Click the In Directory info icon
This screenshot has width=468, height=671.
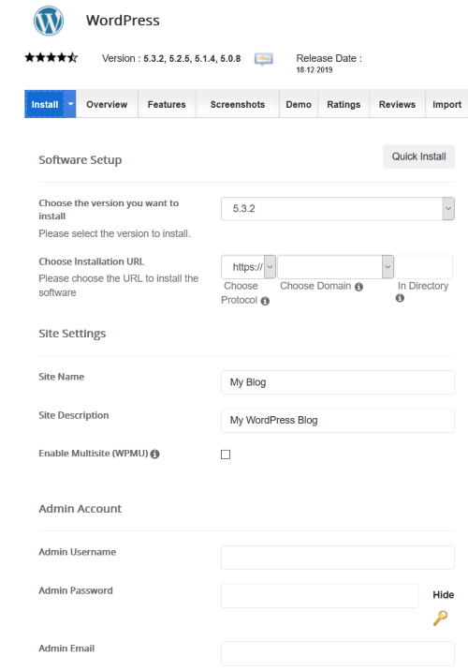click(x=400, y=298)
